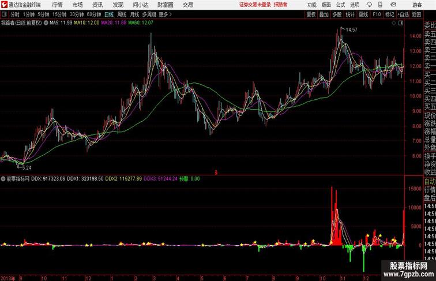Switch to 60分钟 period tab
This screenshot has width=436, height=281.
click(x=93, y=14)
